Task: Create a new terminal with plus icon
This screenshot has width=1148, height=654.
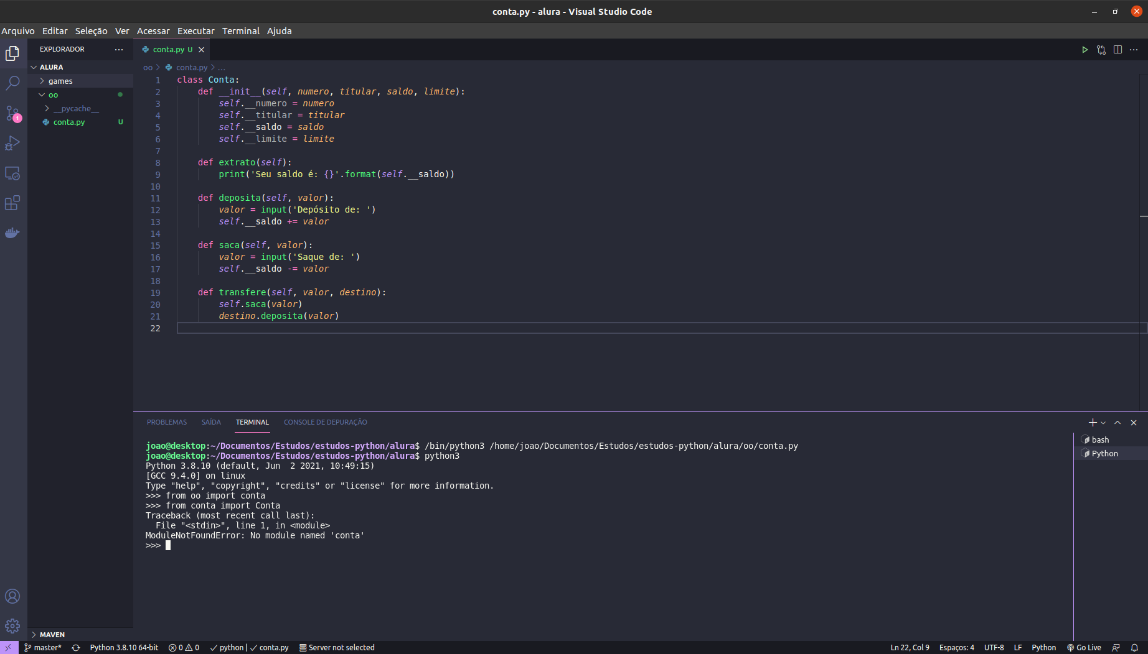Action: pyautogui.click(x=1092, y=423)
